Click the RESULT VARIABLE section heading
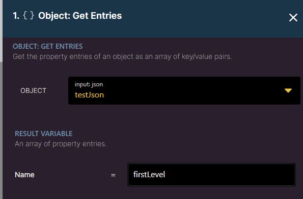This screenshot has height=199, width=303. coord(44,134)
